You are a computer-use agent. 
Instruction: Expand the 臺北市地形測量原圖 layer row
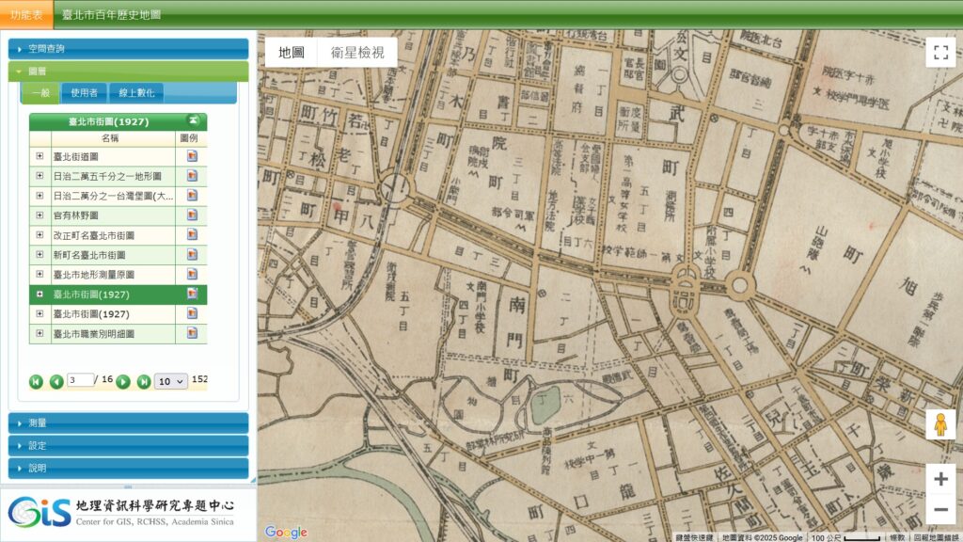click(39, 274)
